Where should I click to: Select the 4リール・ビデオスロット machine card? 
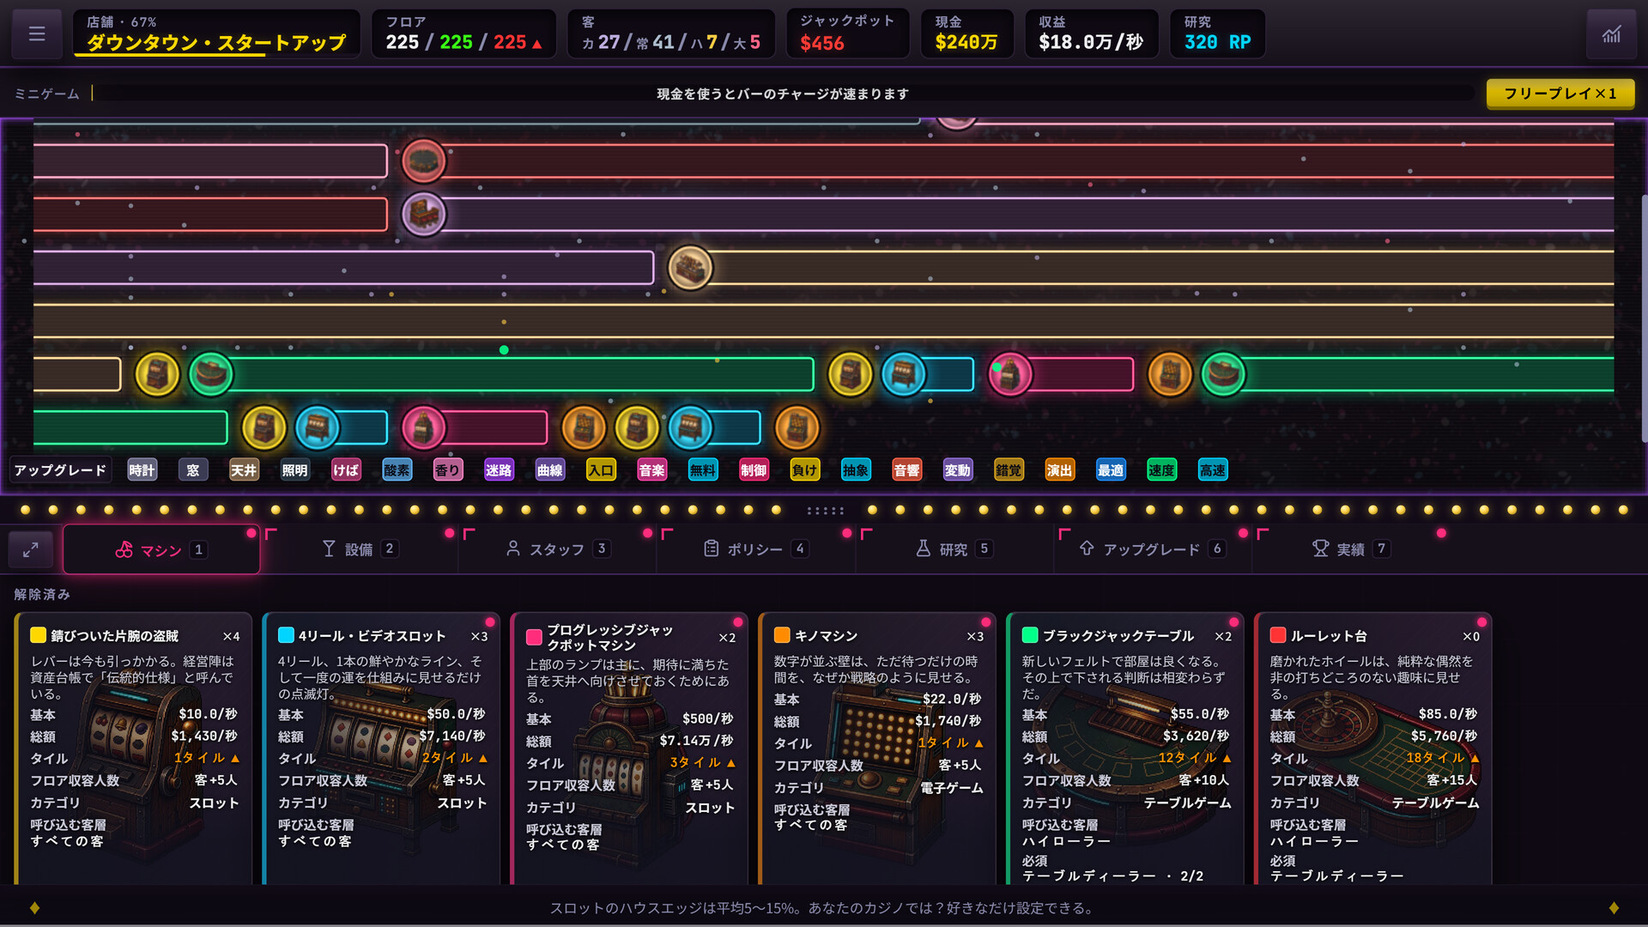(x=381, y=748)
